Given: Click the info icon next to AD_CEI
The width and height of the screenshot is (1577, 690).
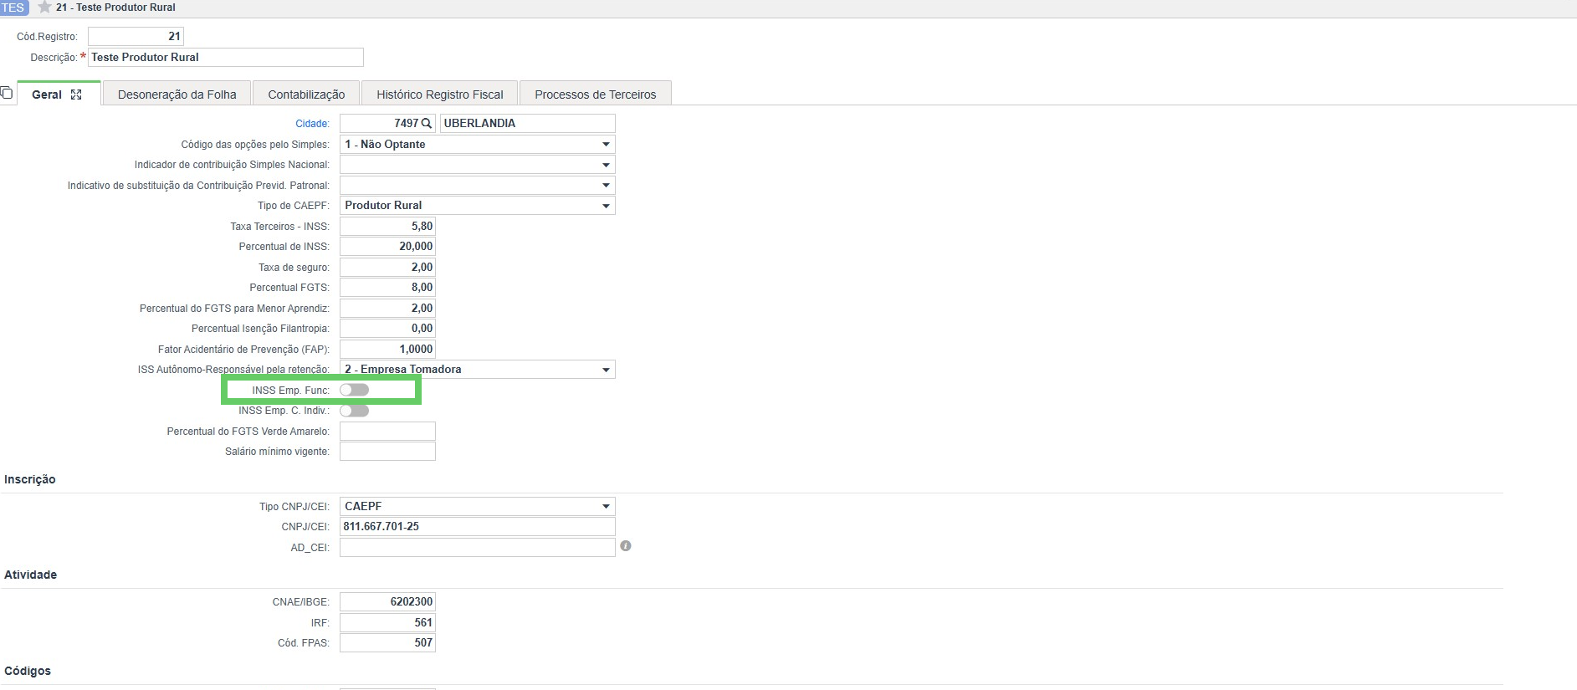Looking at the screenshot, I should click(x=626, y=546).
